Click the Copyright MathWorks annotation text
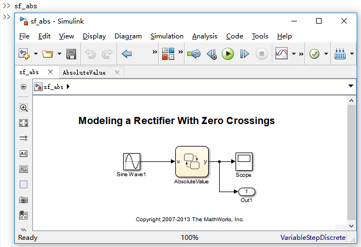The height and width of the screenshot is (247, 361). tap(190, 220)
